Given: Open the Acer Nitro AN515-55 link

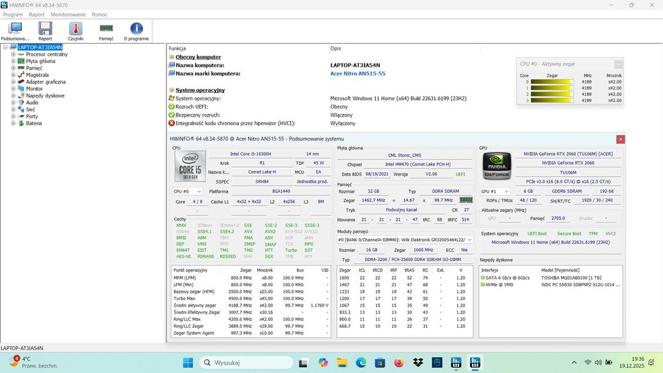Looking at the screenshot, I should coord(358,74).
